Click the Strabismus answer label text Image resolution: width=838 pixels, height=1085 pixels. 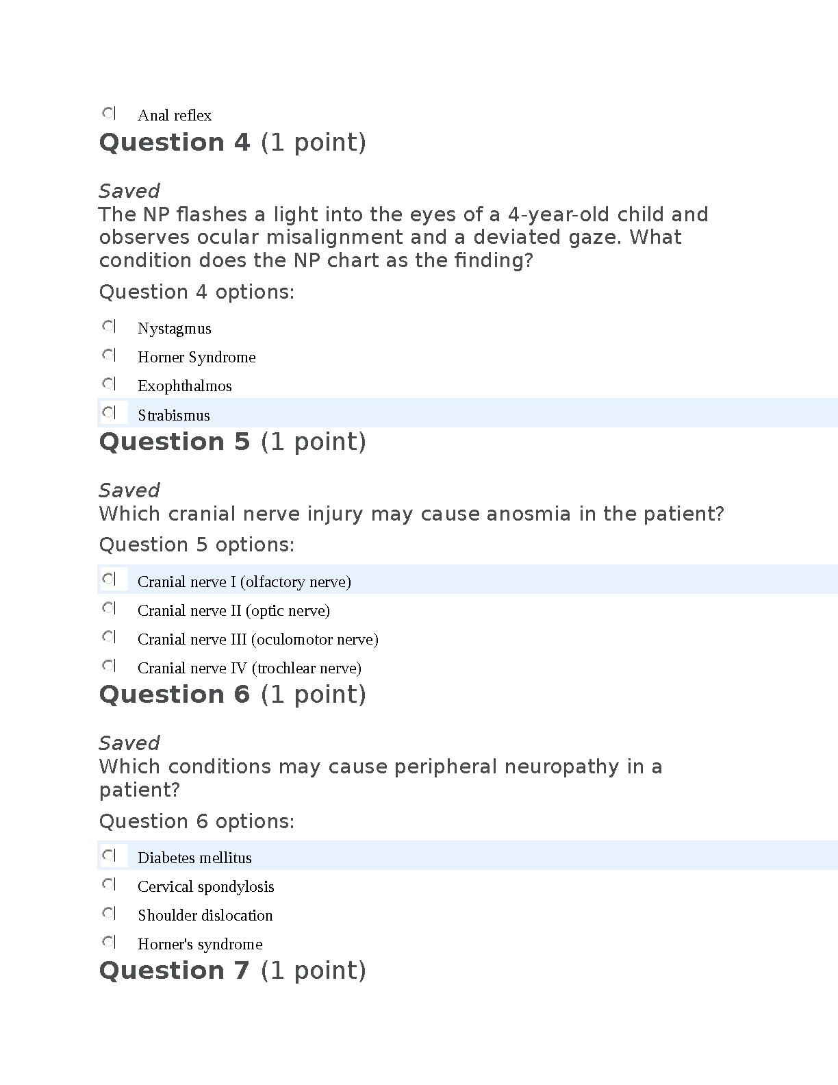pyautogui.click(x=174, y=415)
